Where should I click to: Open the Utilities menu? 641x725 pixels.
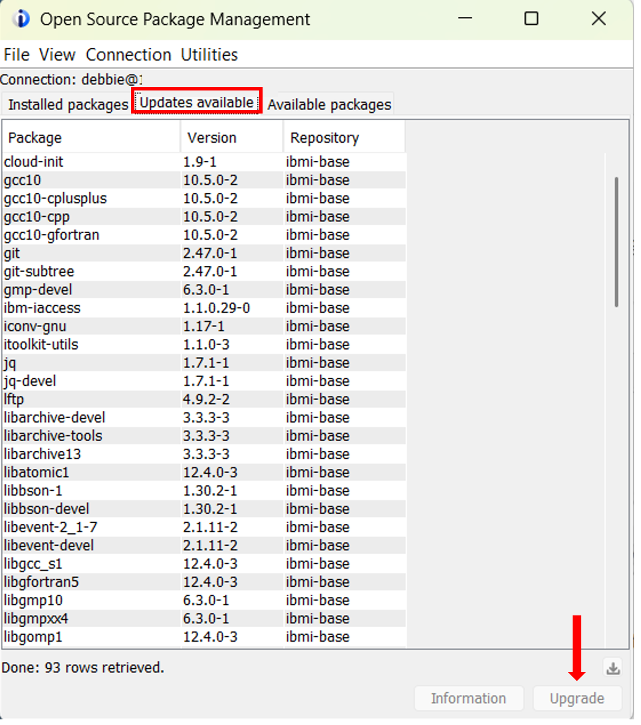click(209, 54)
